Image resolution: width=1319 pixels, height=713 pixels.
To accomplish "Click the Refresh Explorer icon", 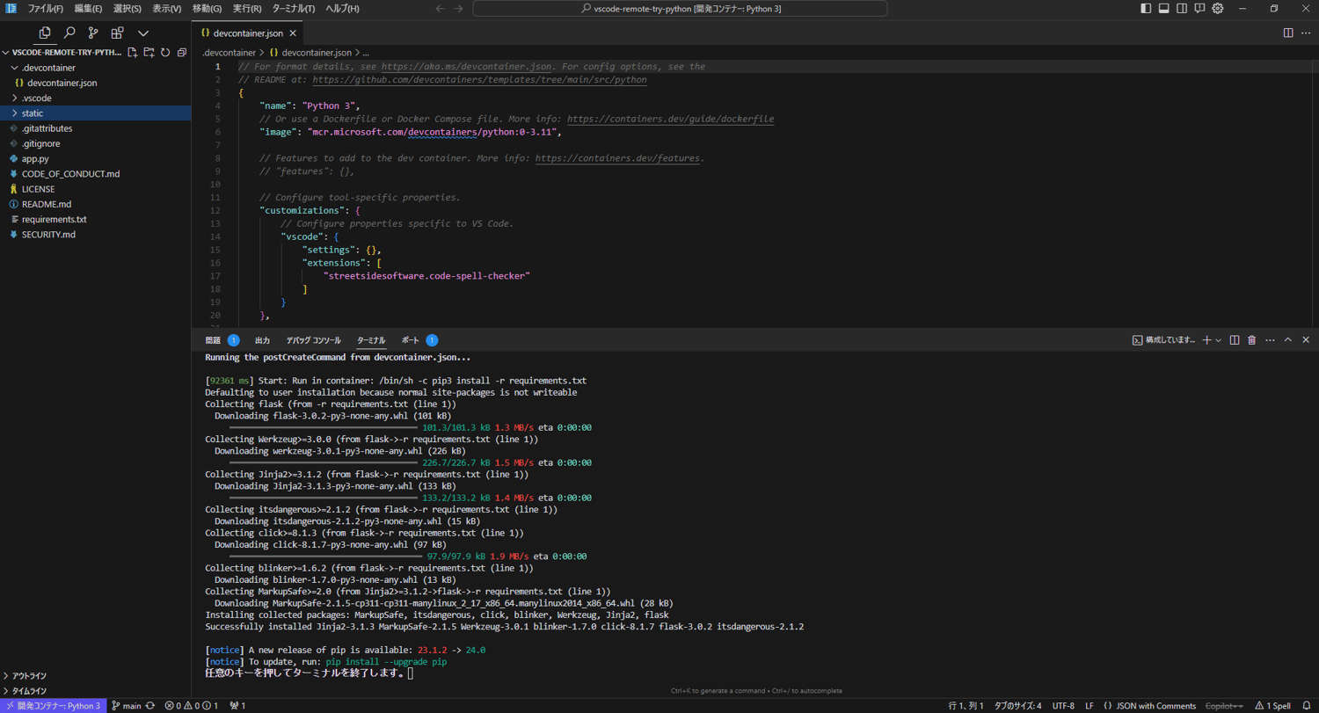I will coord(166,53).
